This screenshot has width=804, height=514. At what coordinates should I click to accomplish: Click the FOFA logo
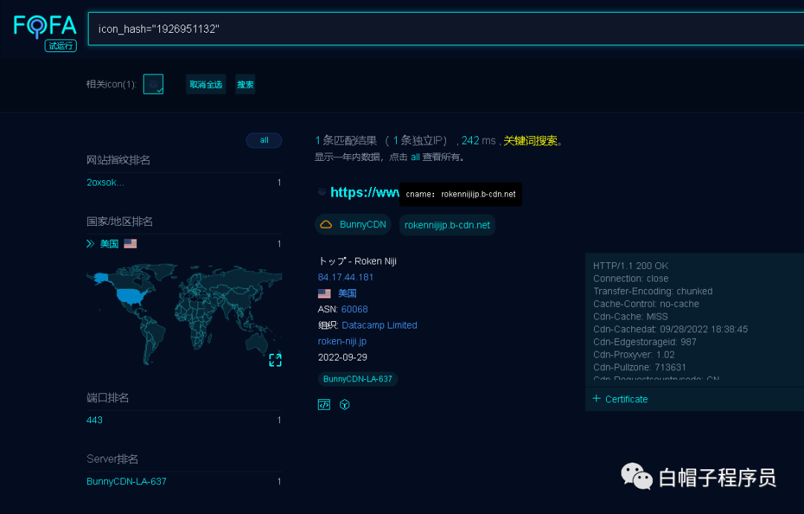pyautogui.click(x=45, y=26)
